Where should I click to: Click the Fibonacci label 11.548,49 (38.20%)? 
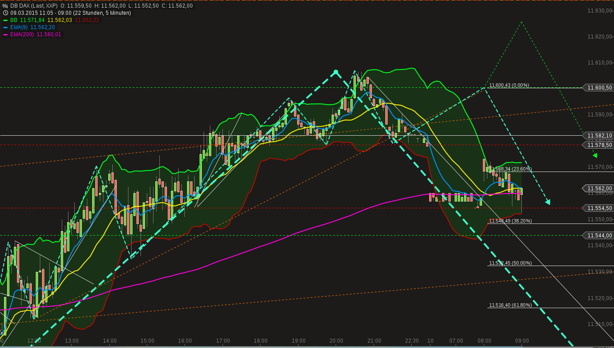[511, 221]
